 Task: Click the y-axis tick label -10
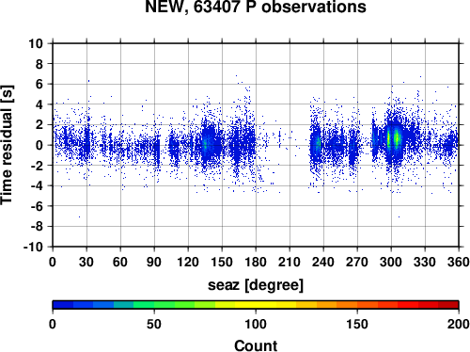[34, 247]
